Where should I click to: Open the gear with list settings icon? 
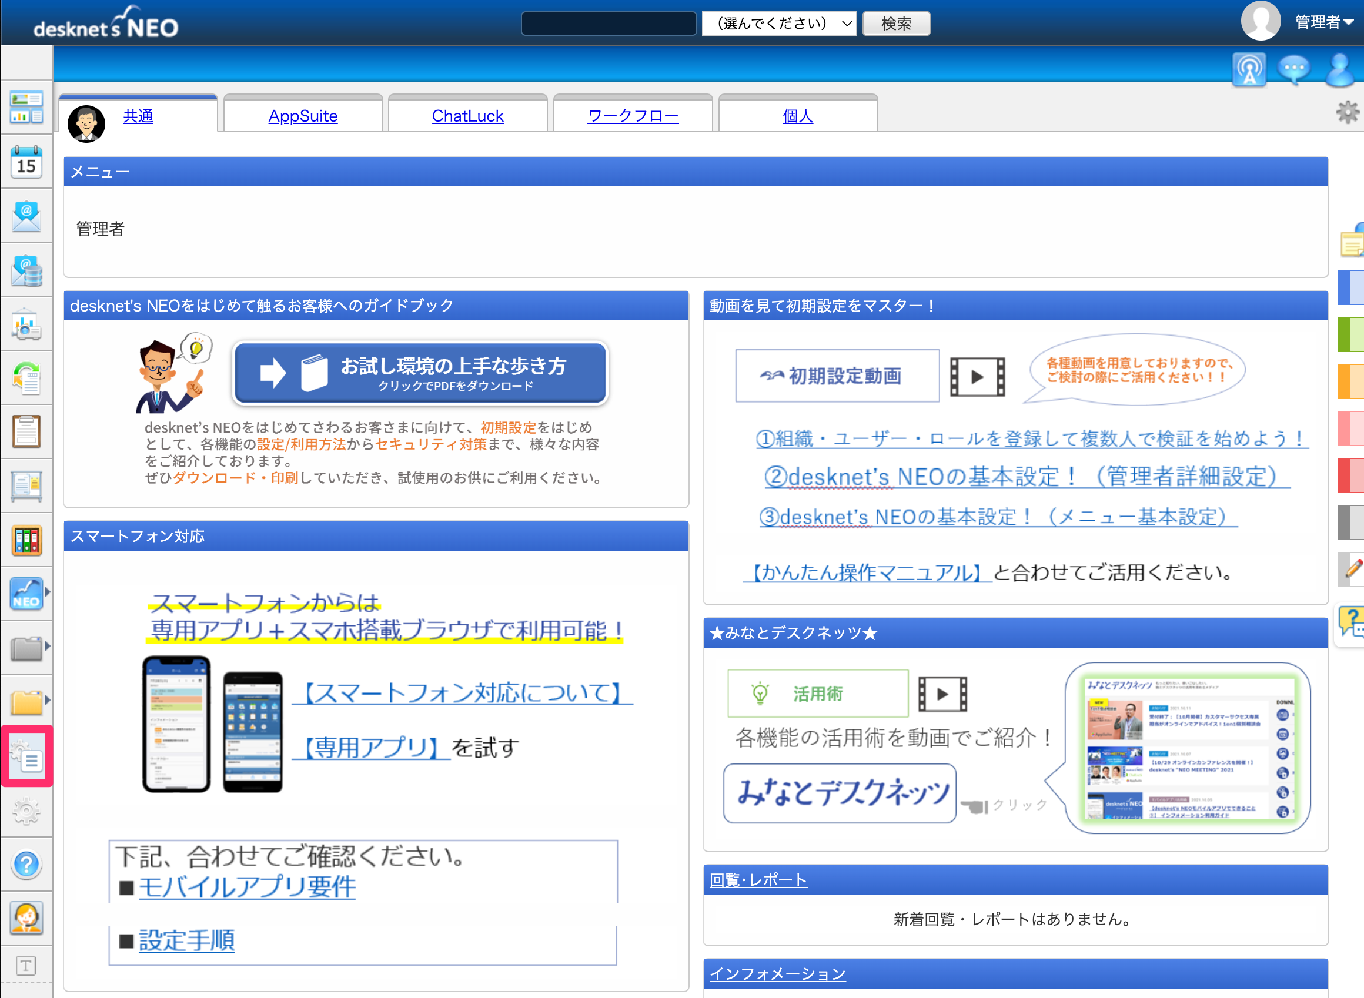coord(26,756)
